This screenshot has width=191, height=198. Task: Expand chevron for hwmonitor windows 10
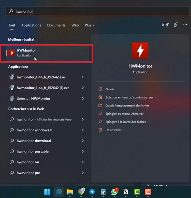[x=83, y=130]
